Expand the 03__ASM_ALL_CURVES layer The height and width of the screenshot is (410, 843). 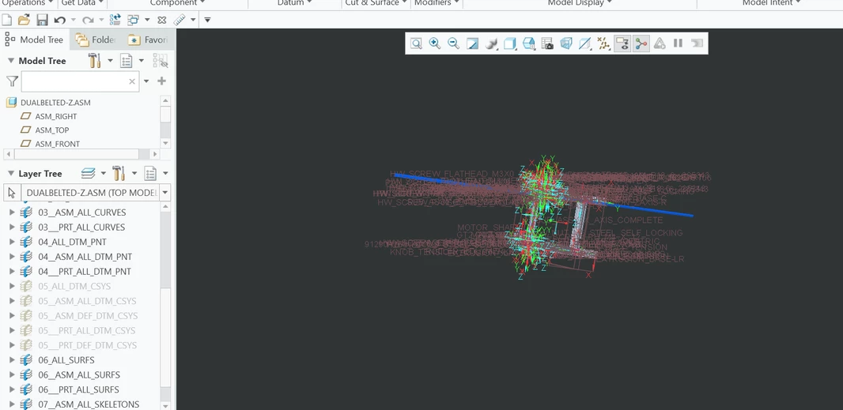point(12,213)
